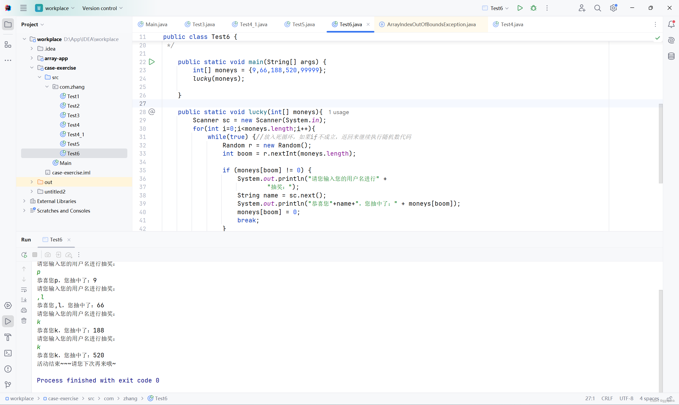Click the Debug Test6 bug icon

click(x=533, y=8)
